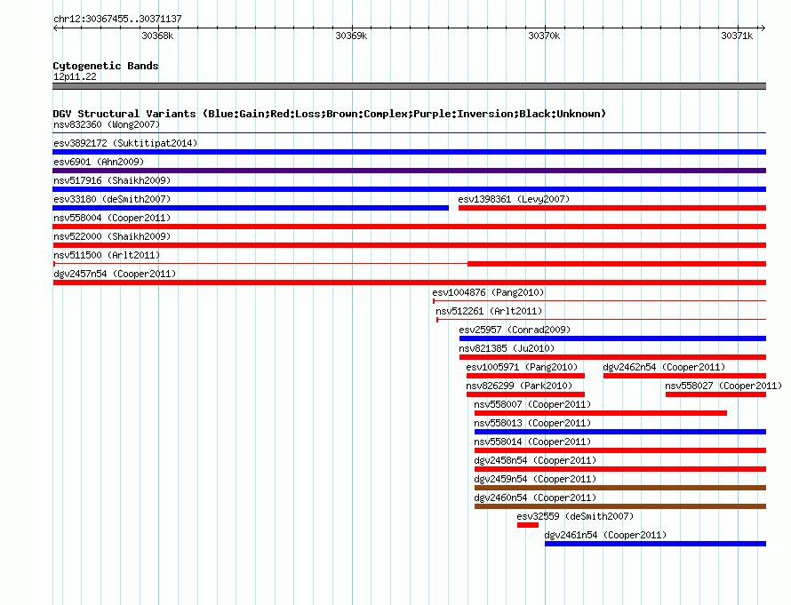Select the blue bar of nsv558013
791x605 pixels.
click(620, 432)
